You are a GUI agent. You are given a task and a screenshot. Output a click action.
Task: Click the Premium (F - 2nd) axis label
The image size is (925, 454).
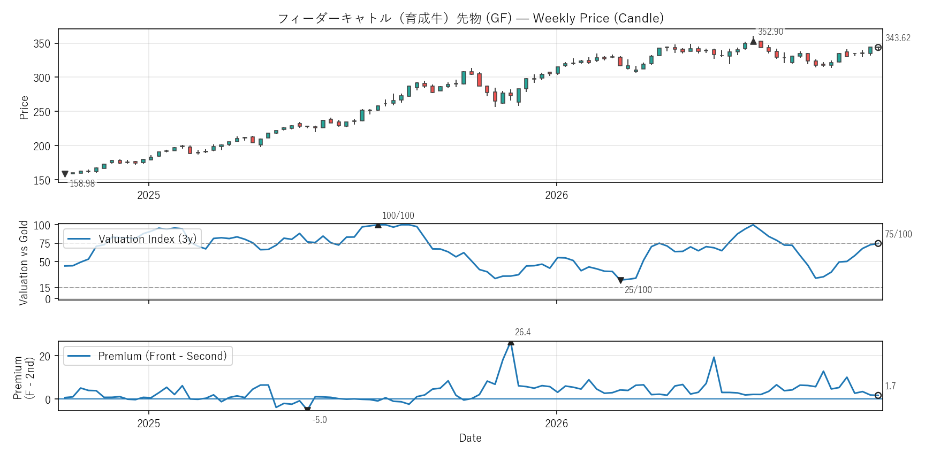[24, 378]
